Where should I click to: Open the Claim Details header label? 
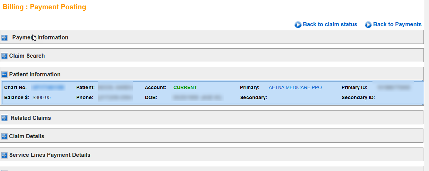27,136
